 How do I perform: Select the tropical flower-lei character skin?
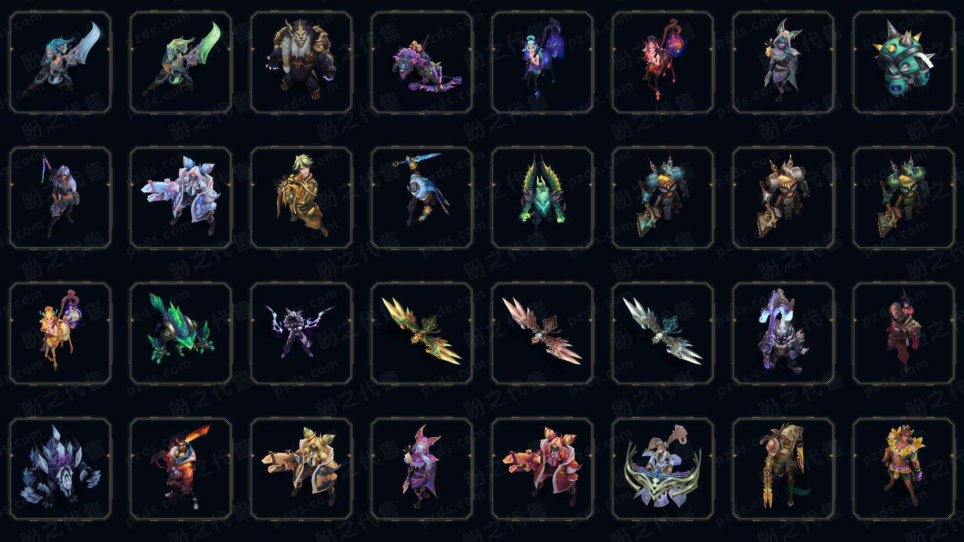[904, 469]
